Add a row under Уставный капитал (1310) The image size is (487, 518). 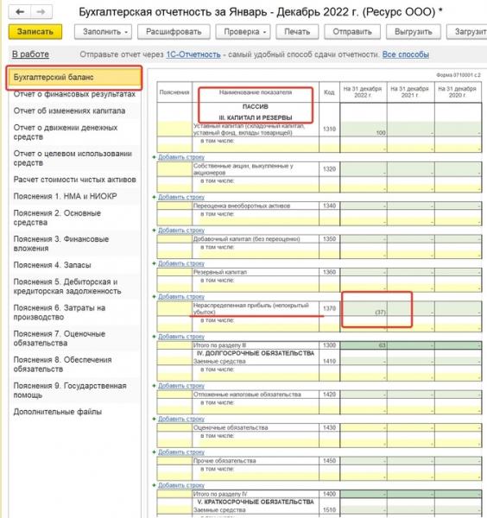[x=181, y=157]
